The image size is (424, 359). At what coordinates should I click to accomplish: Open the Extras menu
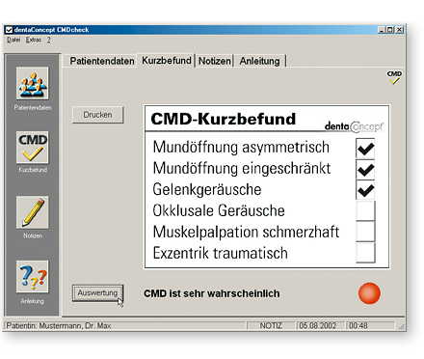pos(34,40)
